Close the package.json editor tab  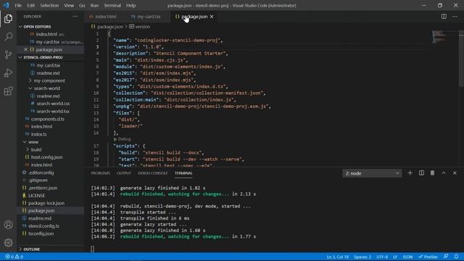(x=212, y=17)
